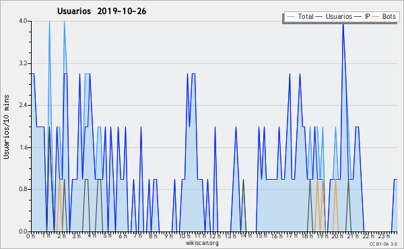Click the 9 h x-axis label
Screen dimensions: 404x249
click(x=169, y=236)
